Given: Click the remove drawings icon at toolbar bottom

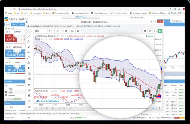Looking at the screenshot, I should click(x=29, y=107).
